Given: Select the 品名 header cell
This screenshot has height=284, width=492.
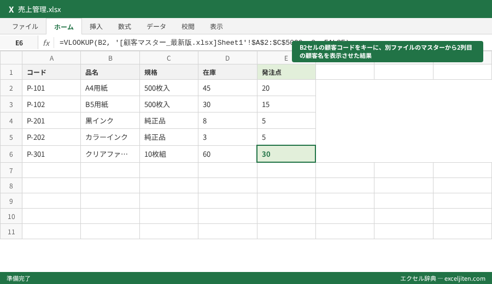Looking at the screenshot, I should click(110, 73).
